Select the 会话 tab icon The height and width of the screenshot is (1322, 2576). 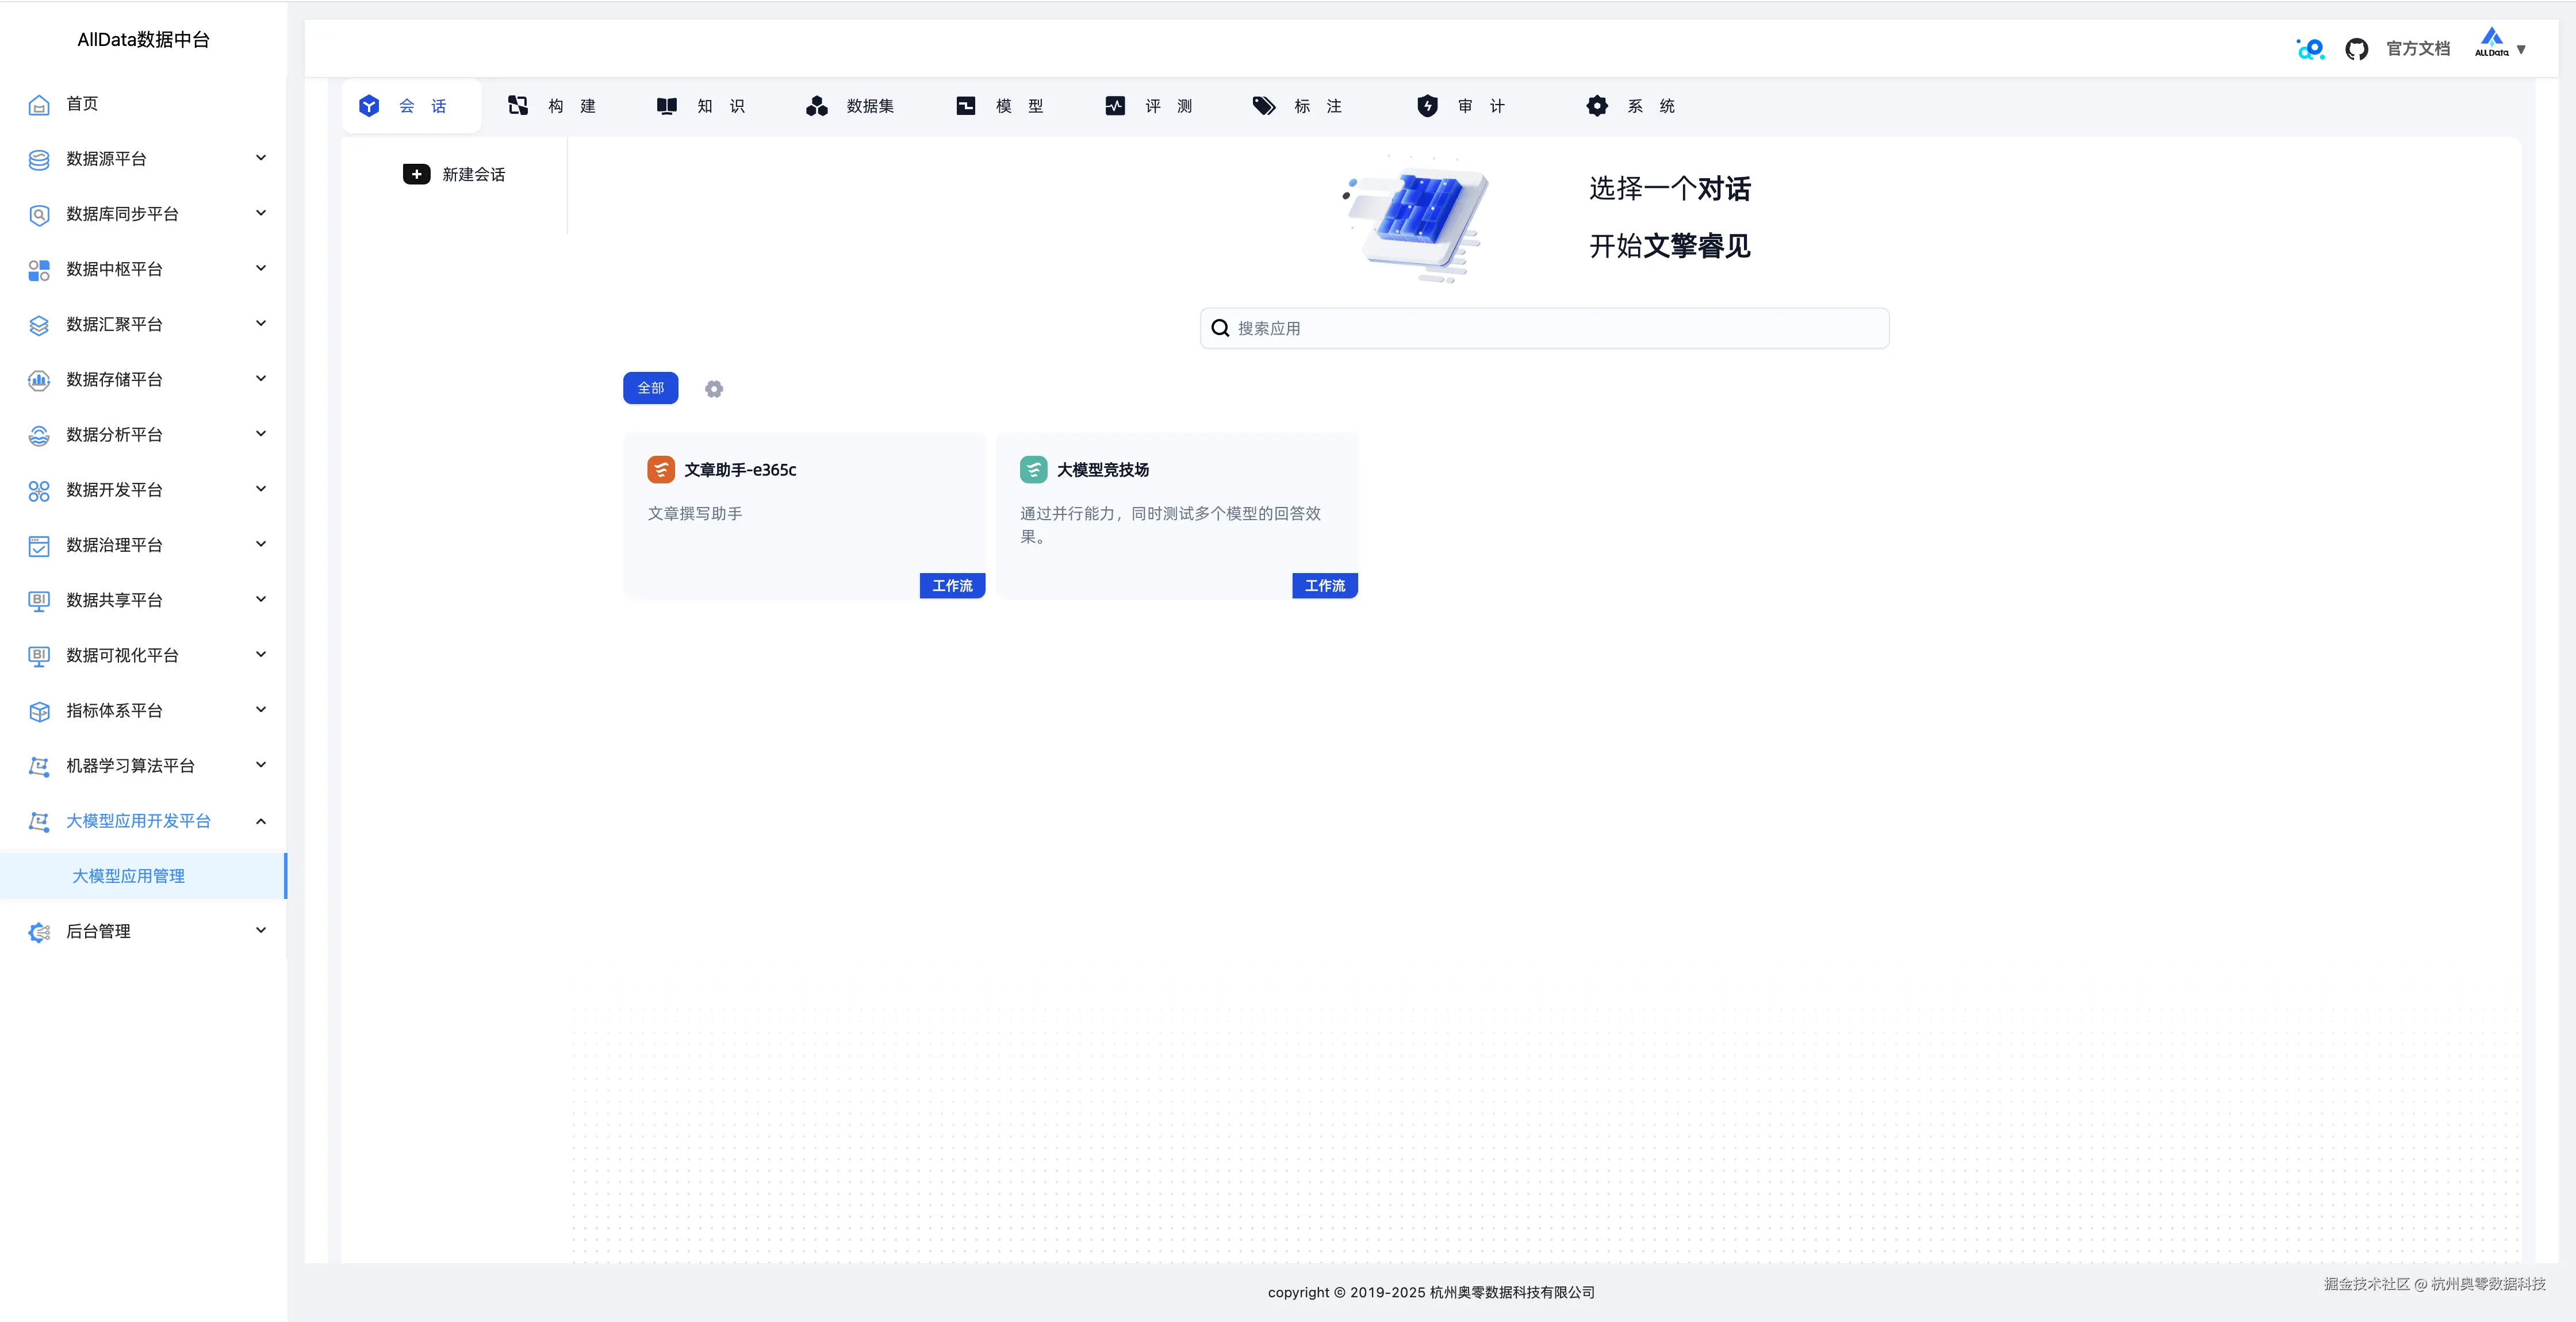369,105
